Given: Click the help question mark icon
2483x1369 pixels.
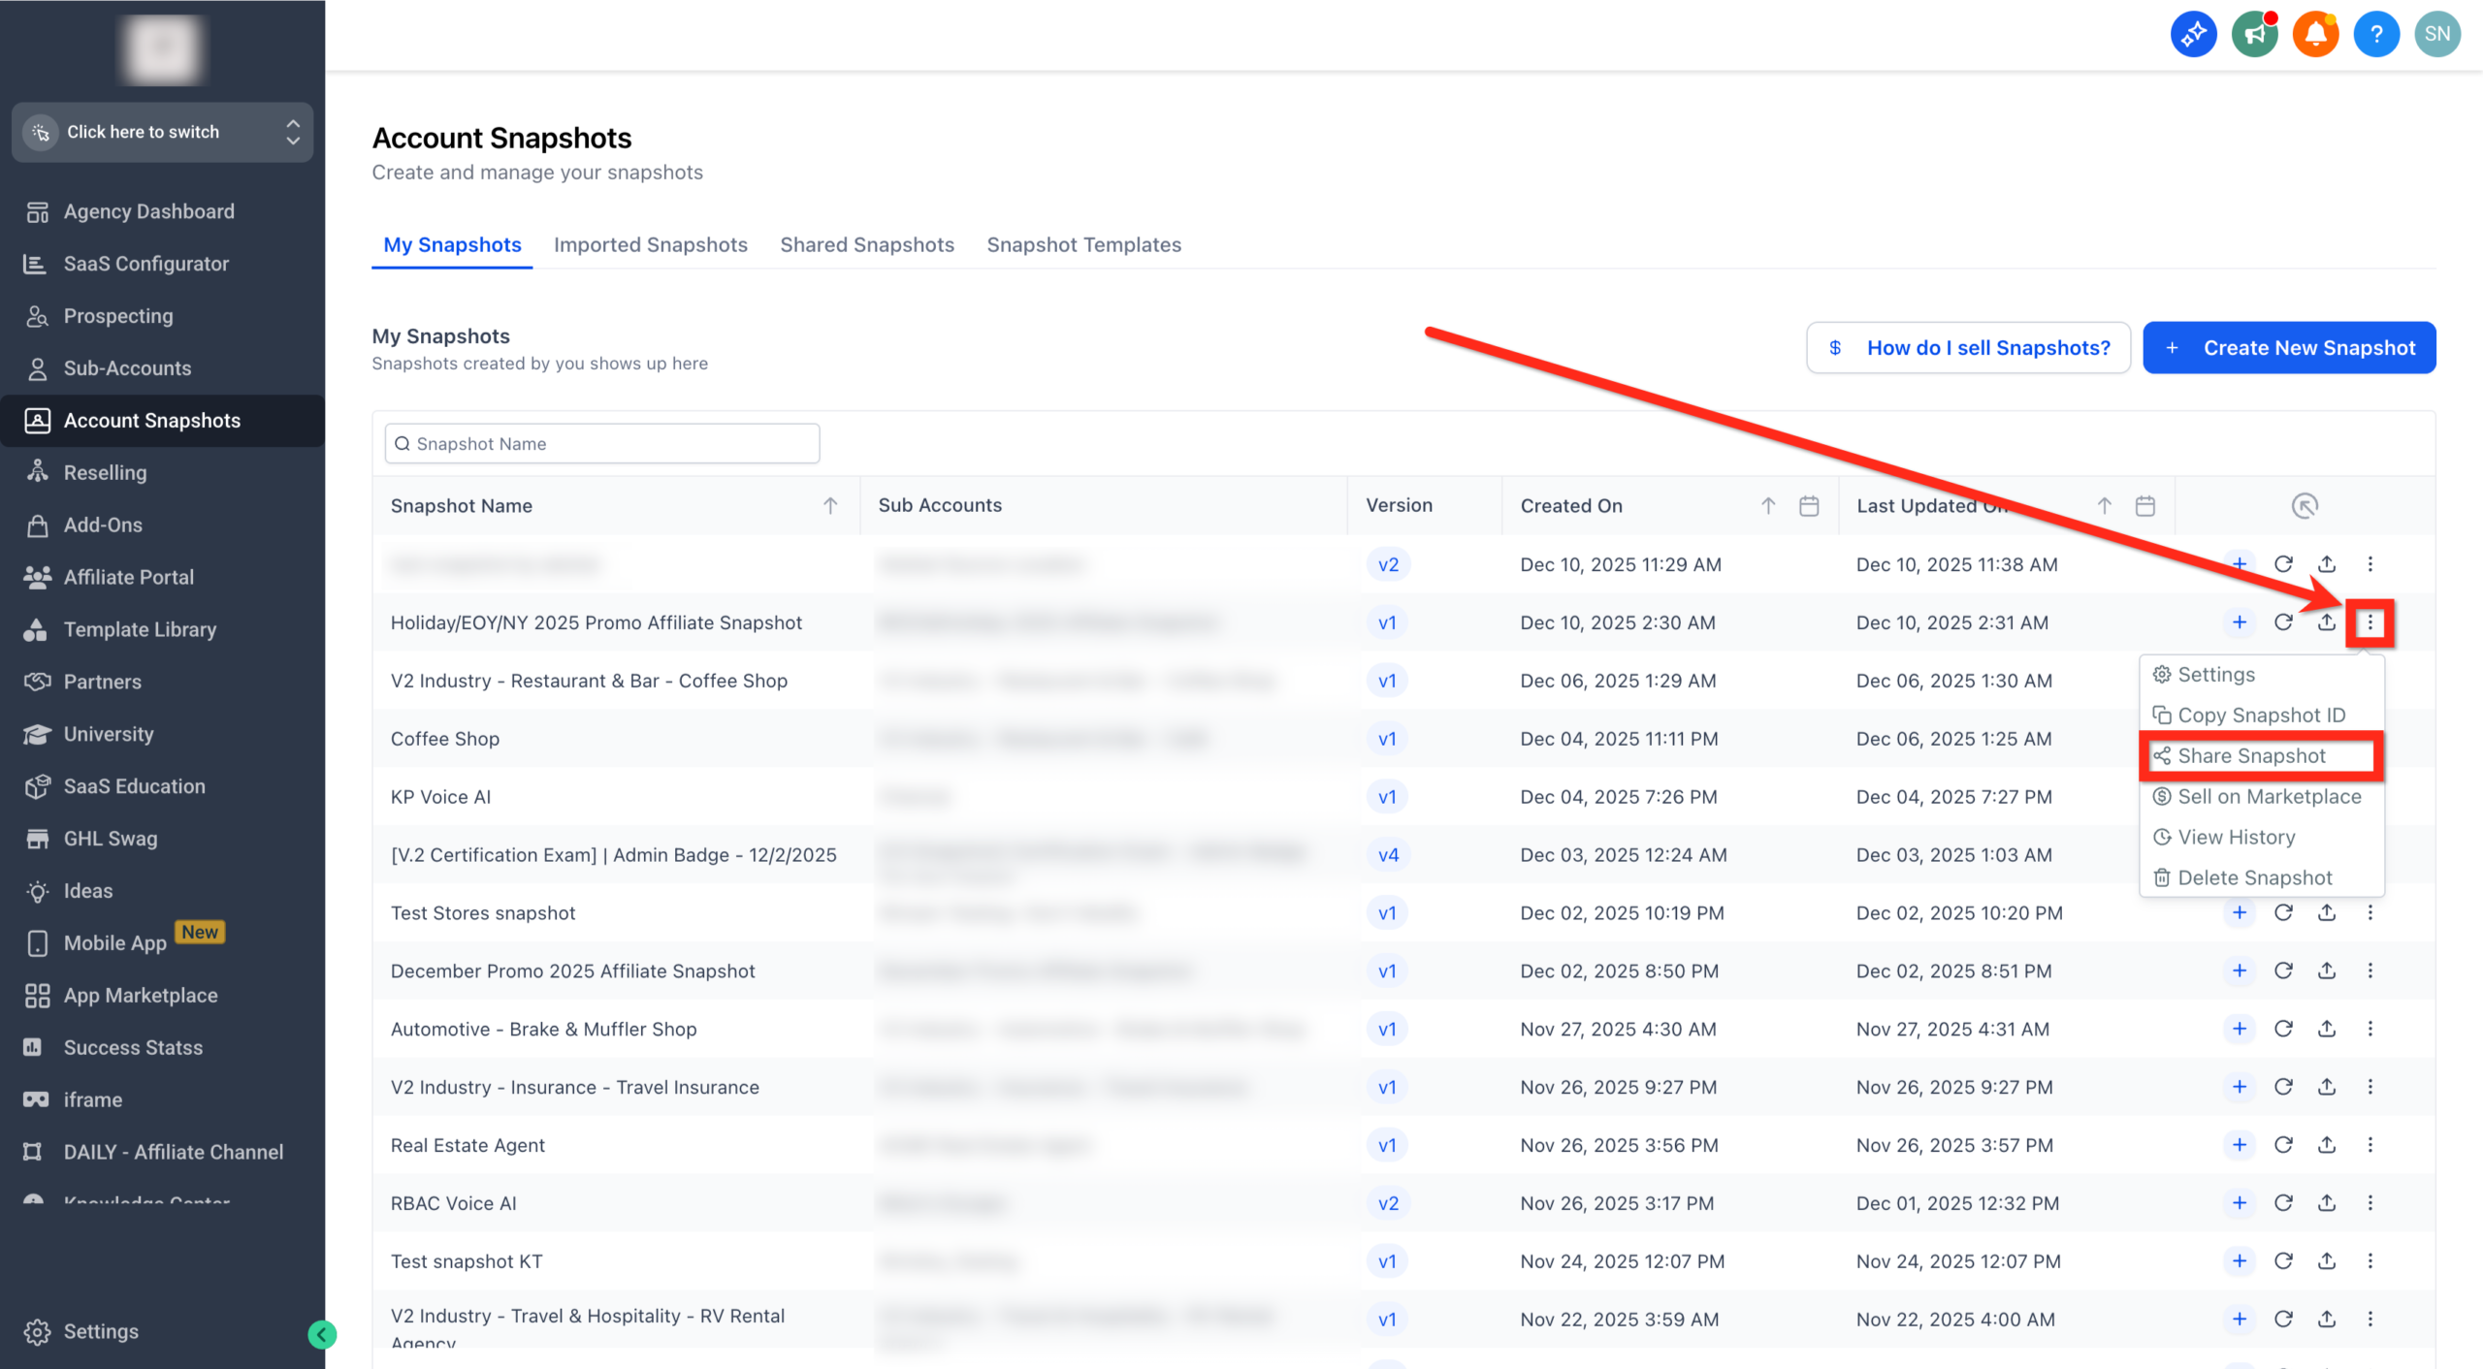Looking at the screenshot, I should click(2375, 35).
